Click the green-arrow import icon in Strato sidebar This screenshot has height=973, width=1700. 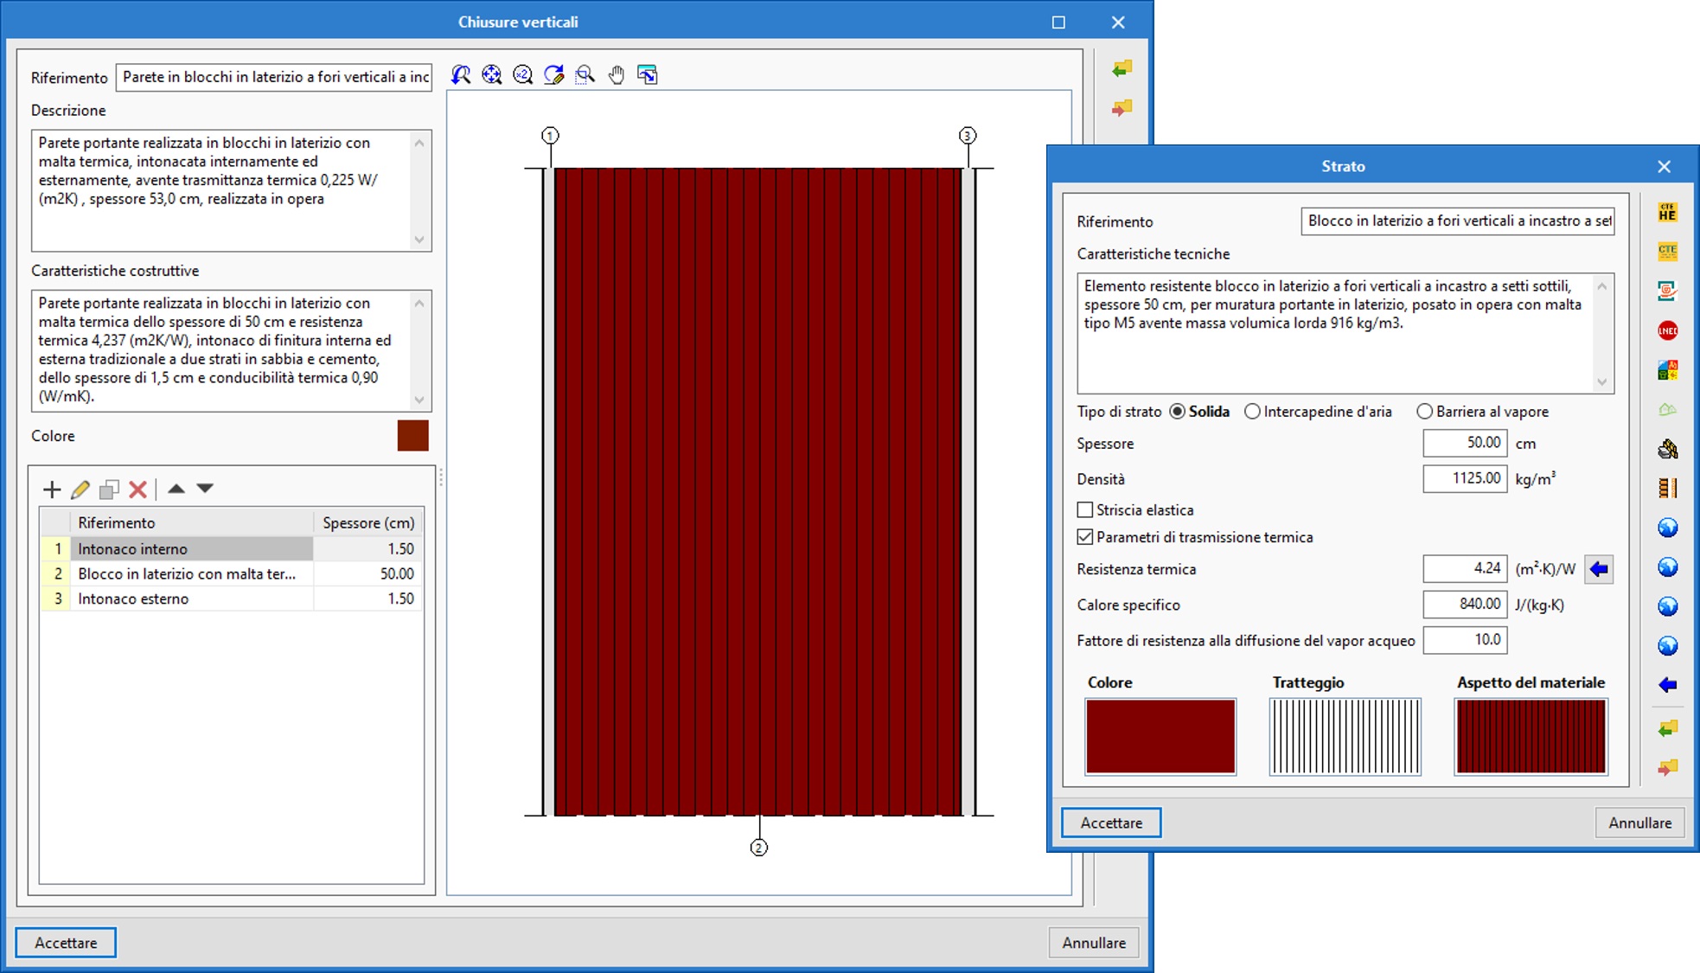pos(1668,728)
